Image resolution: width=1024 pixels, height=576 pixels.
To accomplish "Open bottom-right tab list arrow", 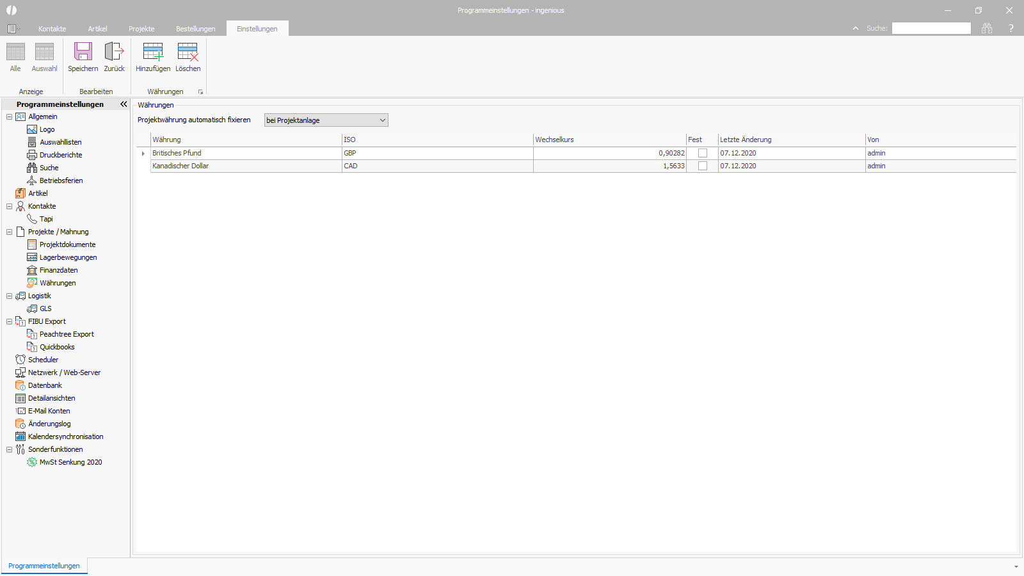I will [x=1016, y=566].
